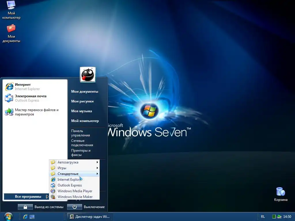This screenshot has width=295, height=221.
Task: Click Выключение text
Action: [x=94, y=207]
